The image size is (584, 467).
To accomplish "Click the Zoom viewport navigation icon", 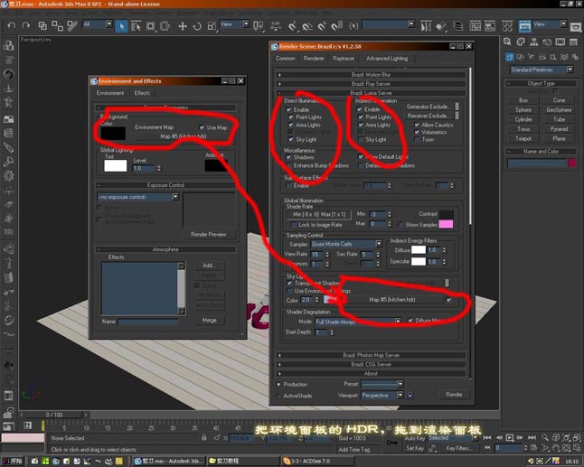I will (x=545, y=437).
